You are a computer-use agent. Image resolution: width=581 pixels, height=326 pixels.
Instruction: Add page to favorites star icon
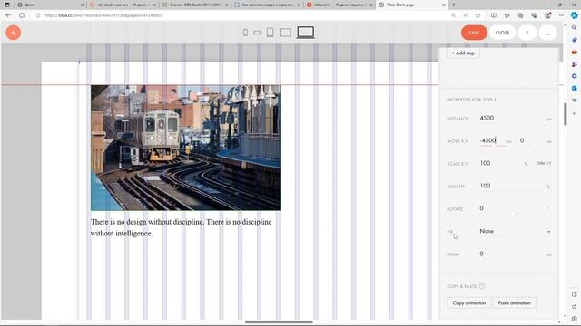(x=478, y=15)
